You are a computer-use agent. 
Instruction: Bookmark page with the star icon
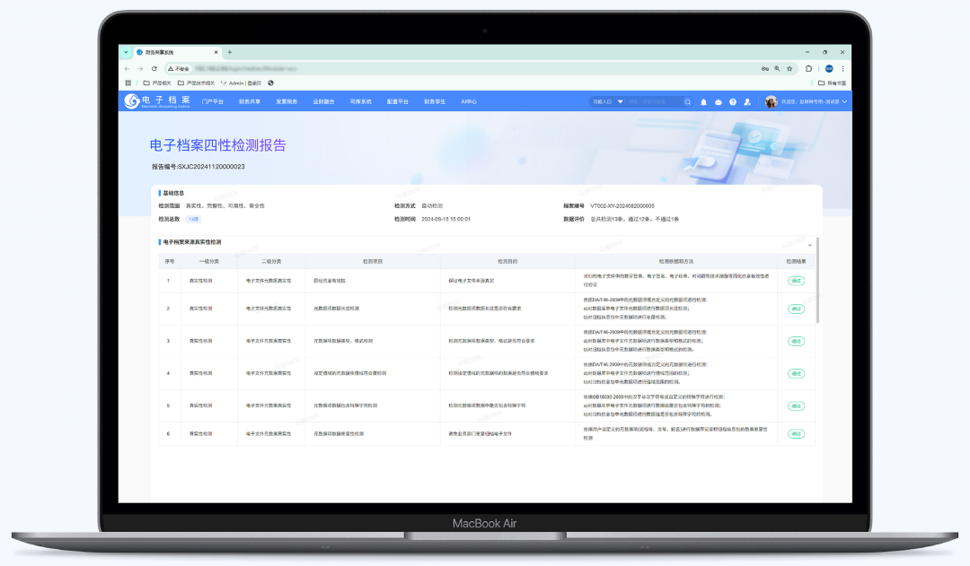pos(789,68)
